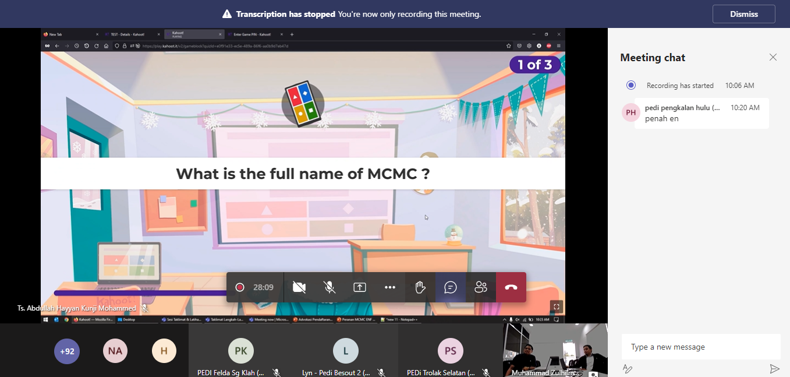
Task: Open the Kahoot Mozilla Firefox taskbar item
Action: [x=94, y=319]
